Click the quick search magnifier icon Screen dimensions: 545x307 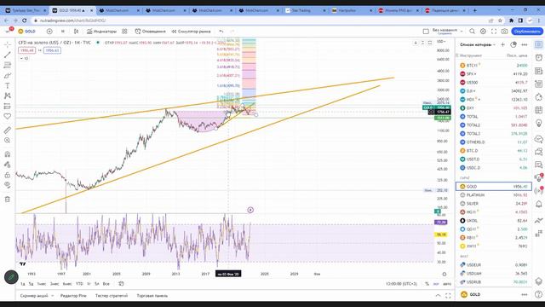point(472,32)
